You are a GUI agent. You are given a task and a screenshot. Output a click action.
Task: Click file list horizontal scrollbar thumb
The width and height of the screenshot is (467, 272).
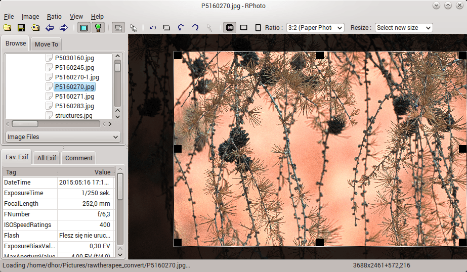click(25, 124)
